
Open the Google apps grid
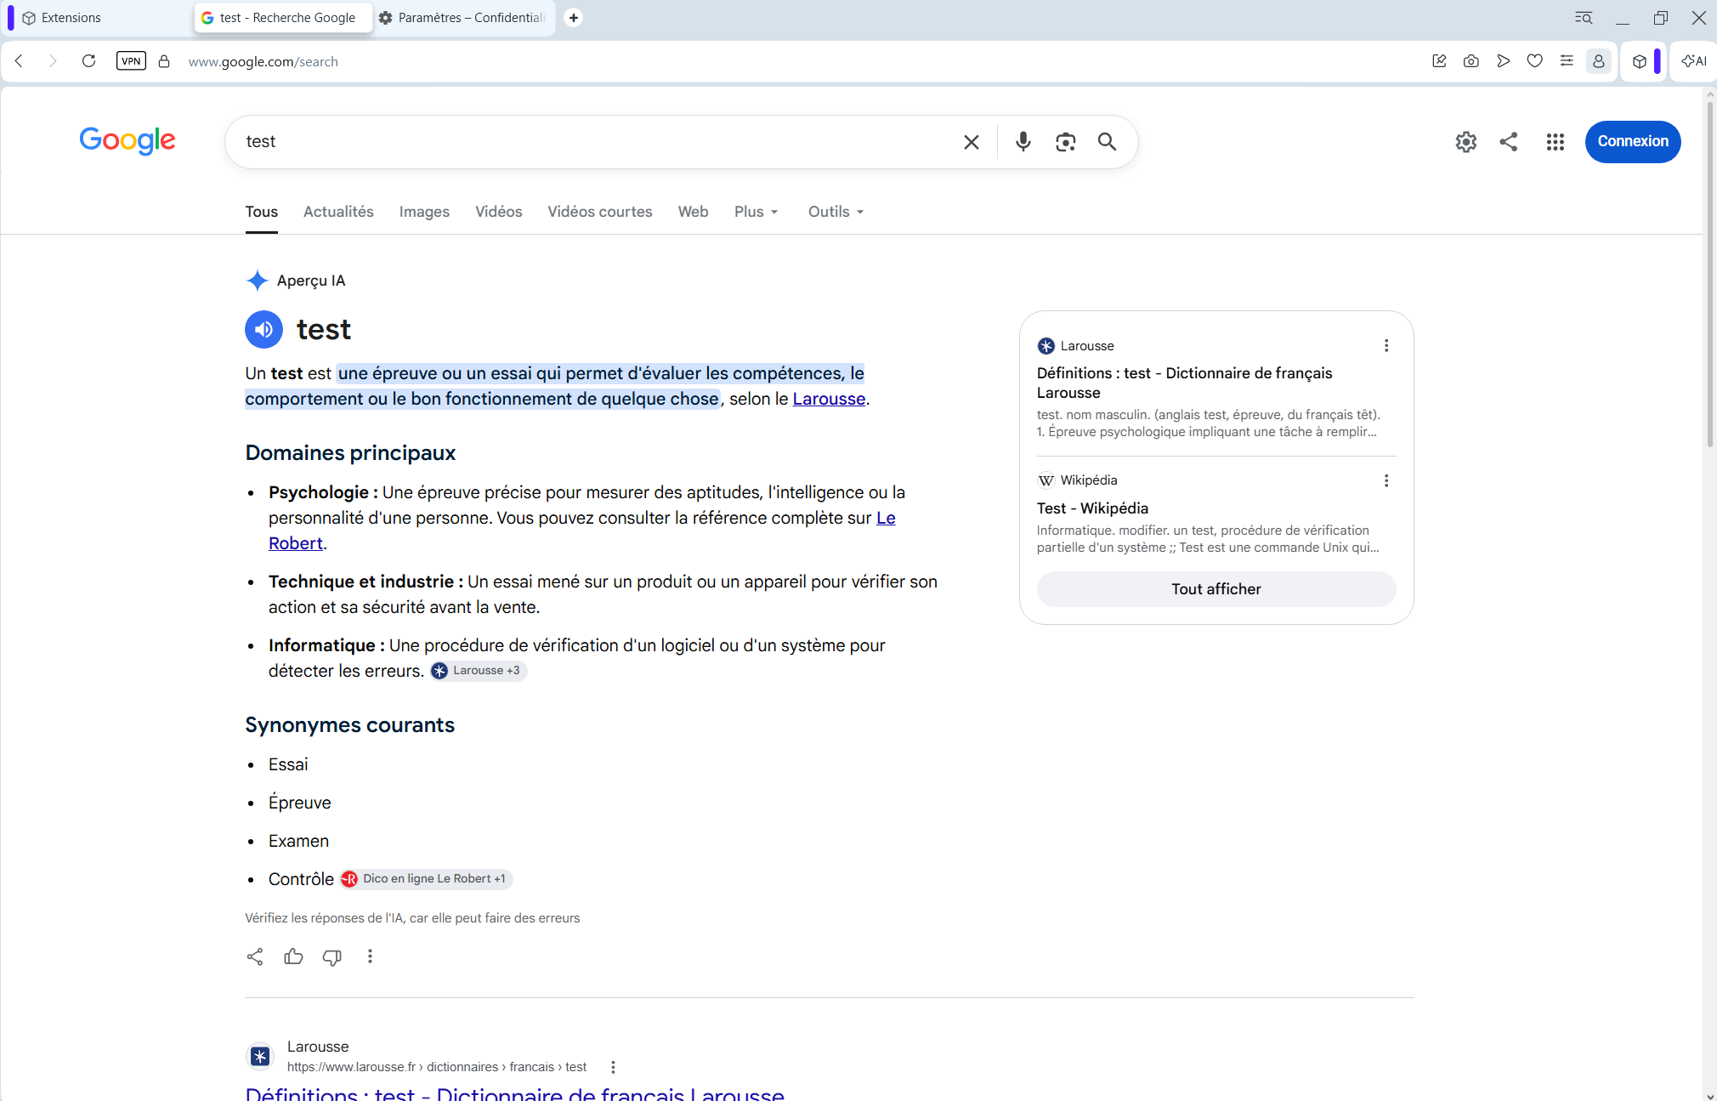pos(1555,142)
